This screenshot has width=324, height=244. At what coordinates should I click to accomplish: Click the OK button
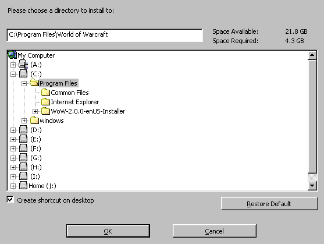[108, 231]
